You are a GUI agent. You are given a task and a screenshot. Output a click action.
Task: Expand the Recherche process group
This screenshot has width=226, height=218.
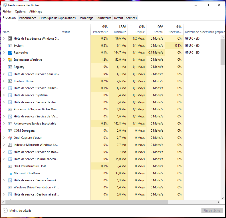pyautogui.click(x=4, y=53)
